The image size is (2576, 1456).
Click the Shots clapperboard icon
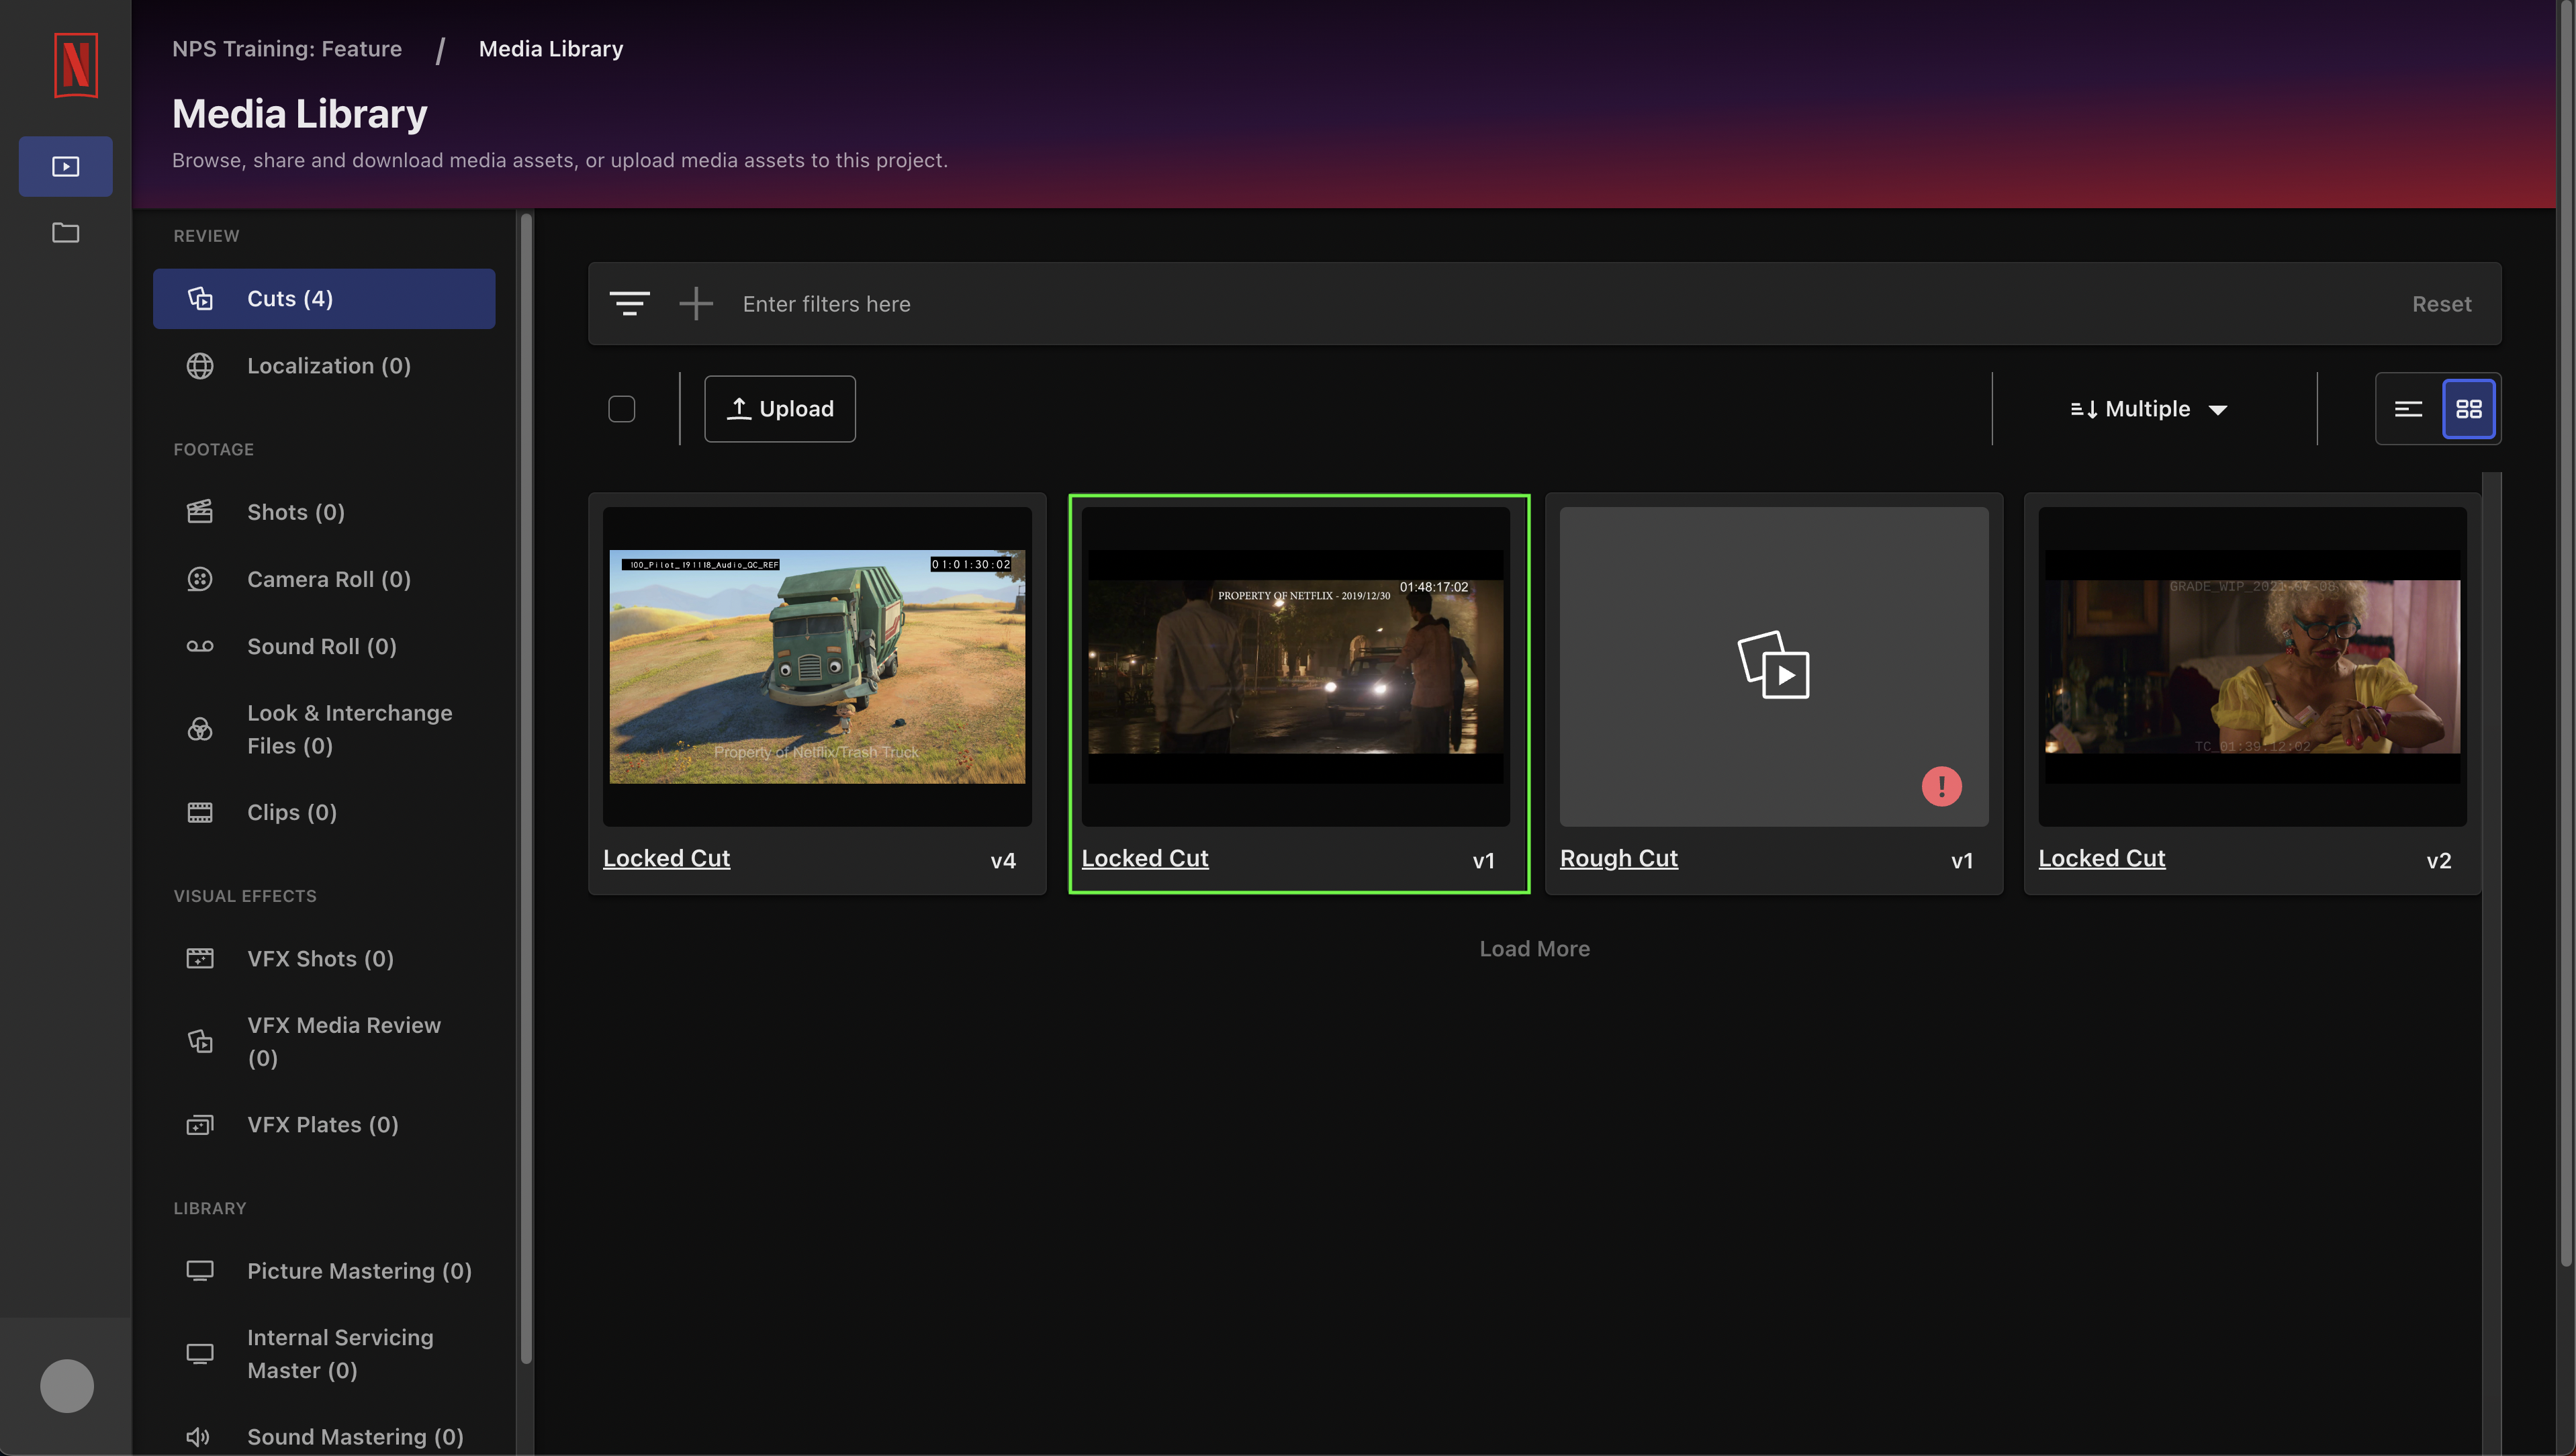click(200, 512)
